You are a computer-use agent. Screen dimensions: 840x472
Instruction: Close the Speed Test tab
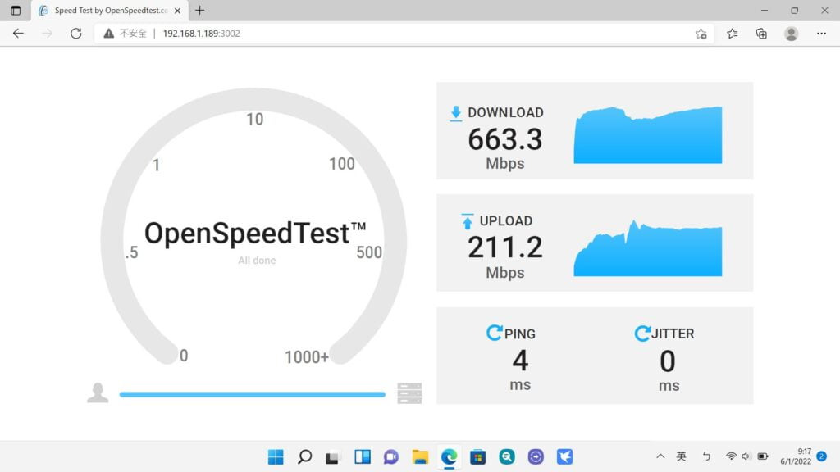click(177, 10)
